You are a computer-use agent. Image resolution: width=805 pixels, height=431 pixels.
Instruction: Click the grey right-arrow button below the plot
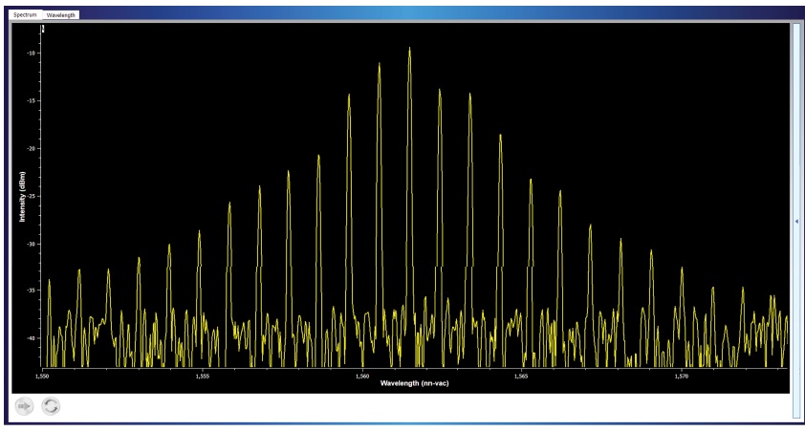coord(25,406)
